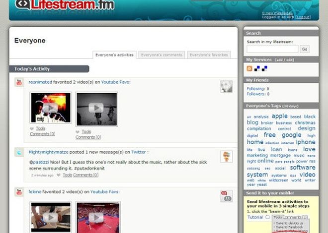Favorite reanimated's first video with heart icon
Viewport: 328px width, 233px height.
tap(32, 129)
